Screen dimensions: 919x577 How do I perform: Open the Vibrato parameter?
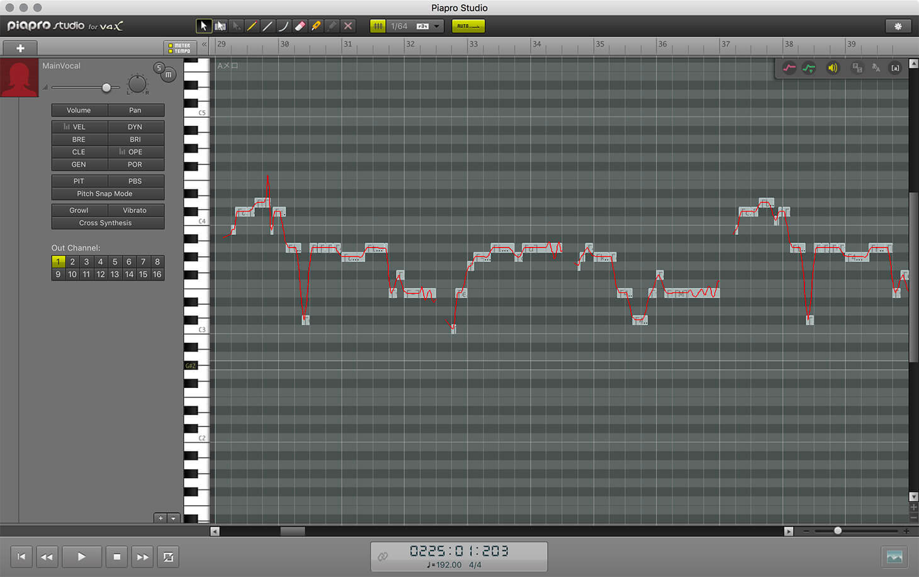[135, 210]
